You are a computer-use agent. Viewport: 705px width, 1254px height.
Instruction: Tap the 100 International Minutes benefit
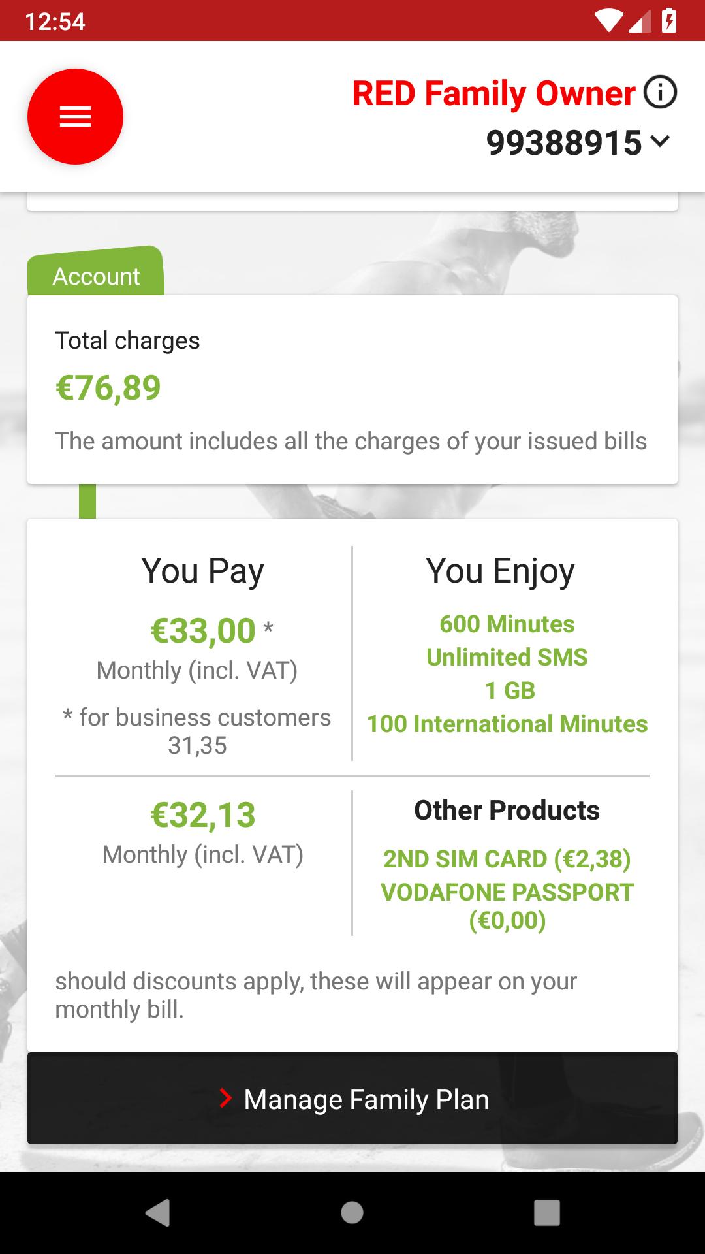click(507, 724)
